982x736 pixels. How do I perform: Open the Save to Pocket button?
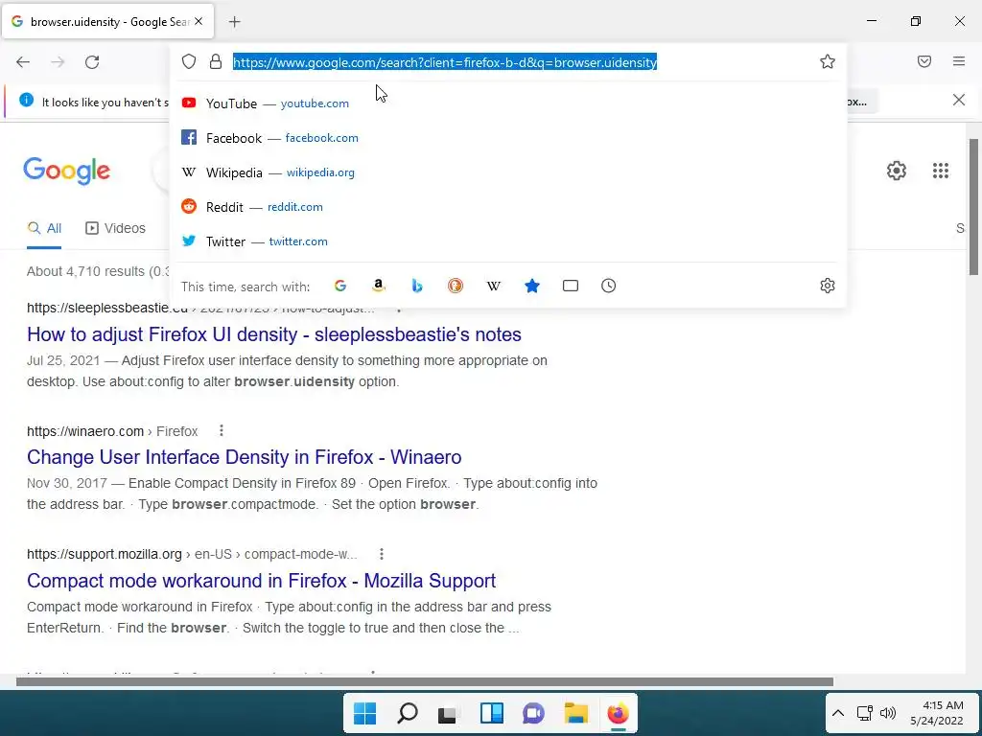pos(924,61)
